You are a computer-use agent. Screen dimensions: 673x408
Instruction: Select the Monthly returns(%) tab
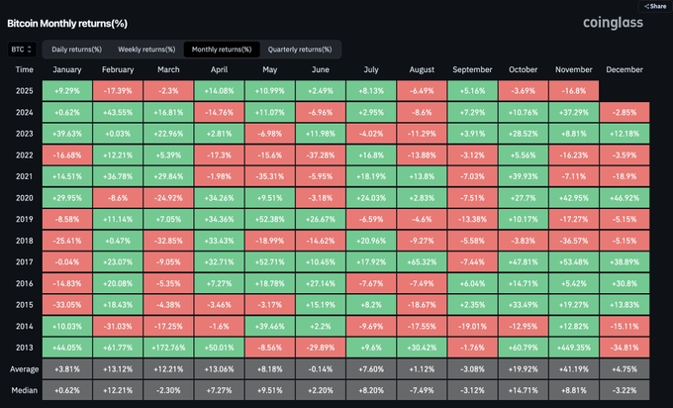[x=222, y=49]
